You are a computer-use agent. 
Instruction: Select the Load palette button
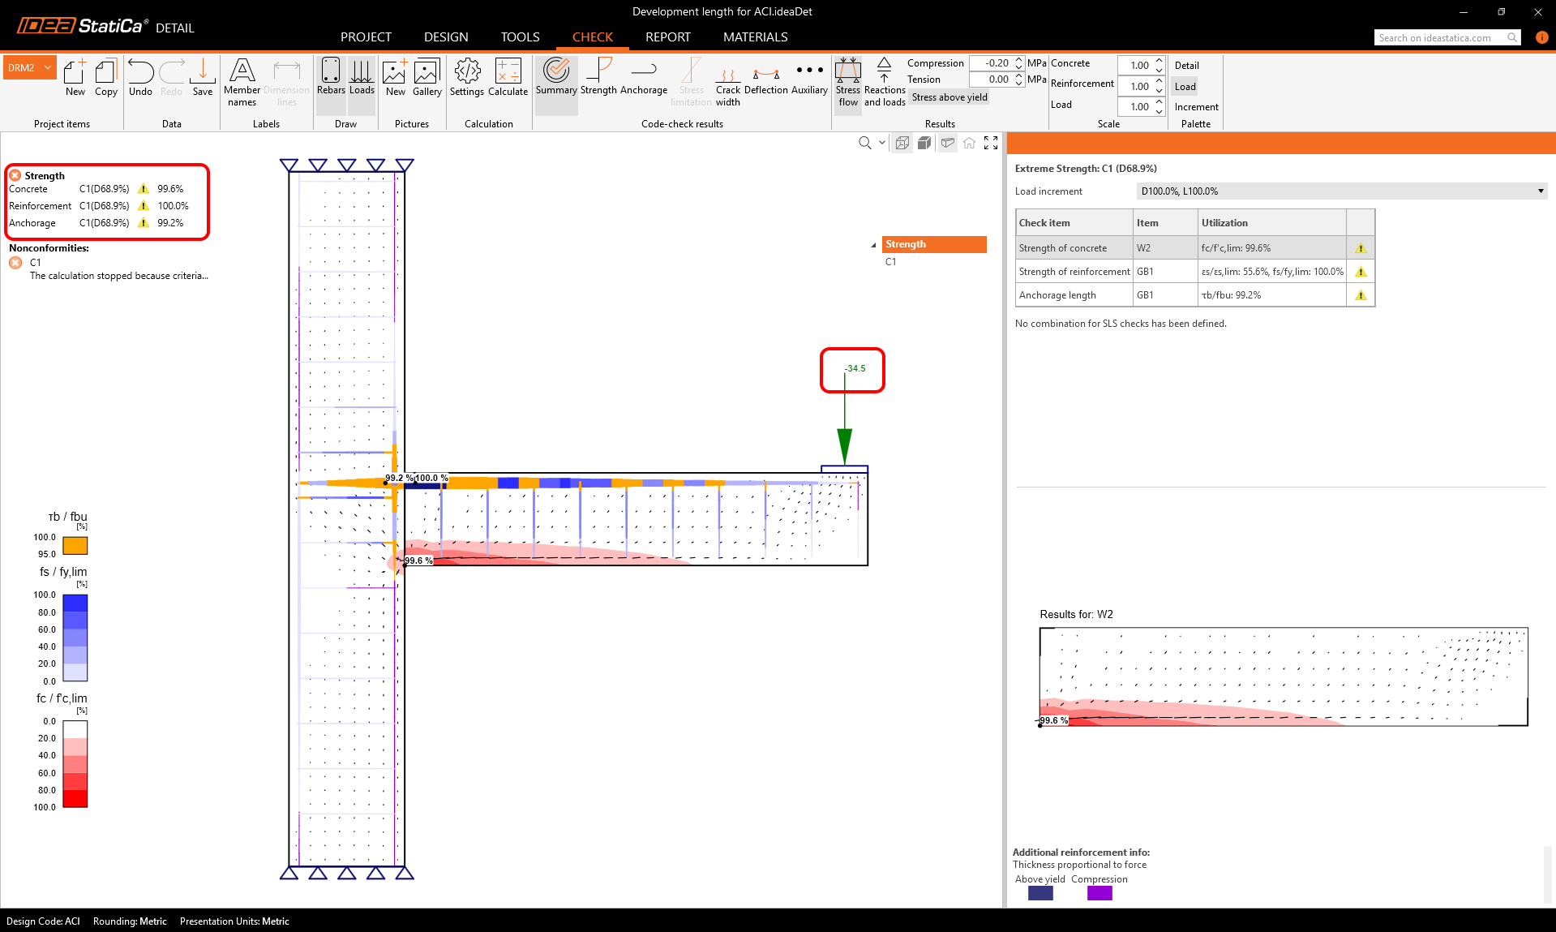1185,87
